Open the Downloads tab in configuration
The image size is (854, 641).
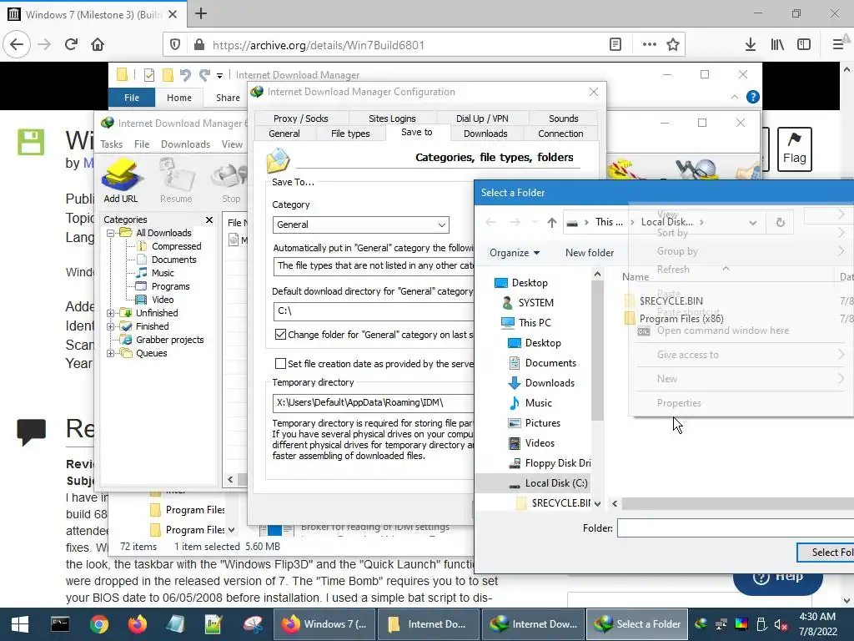click(x=485, y=134)
